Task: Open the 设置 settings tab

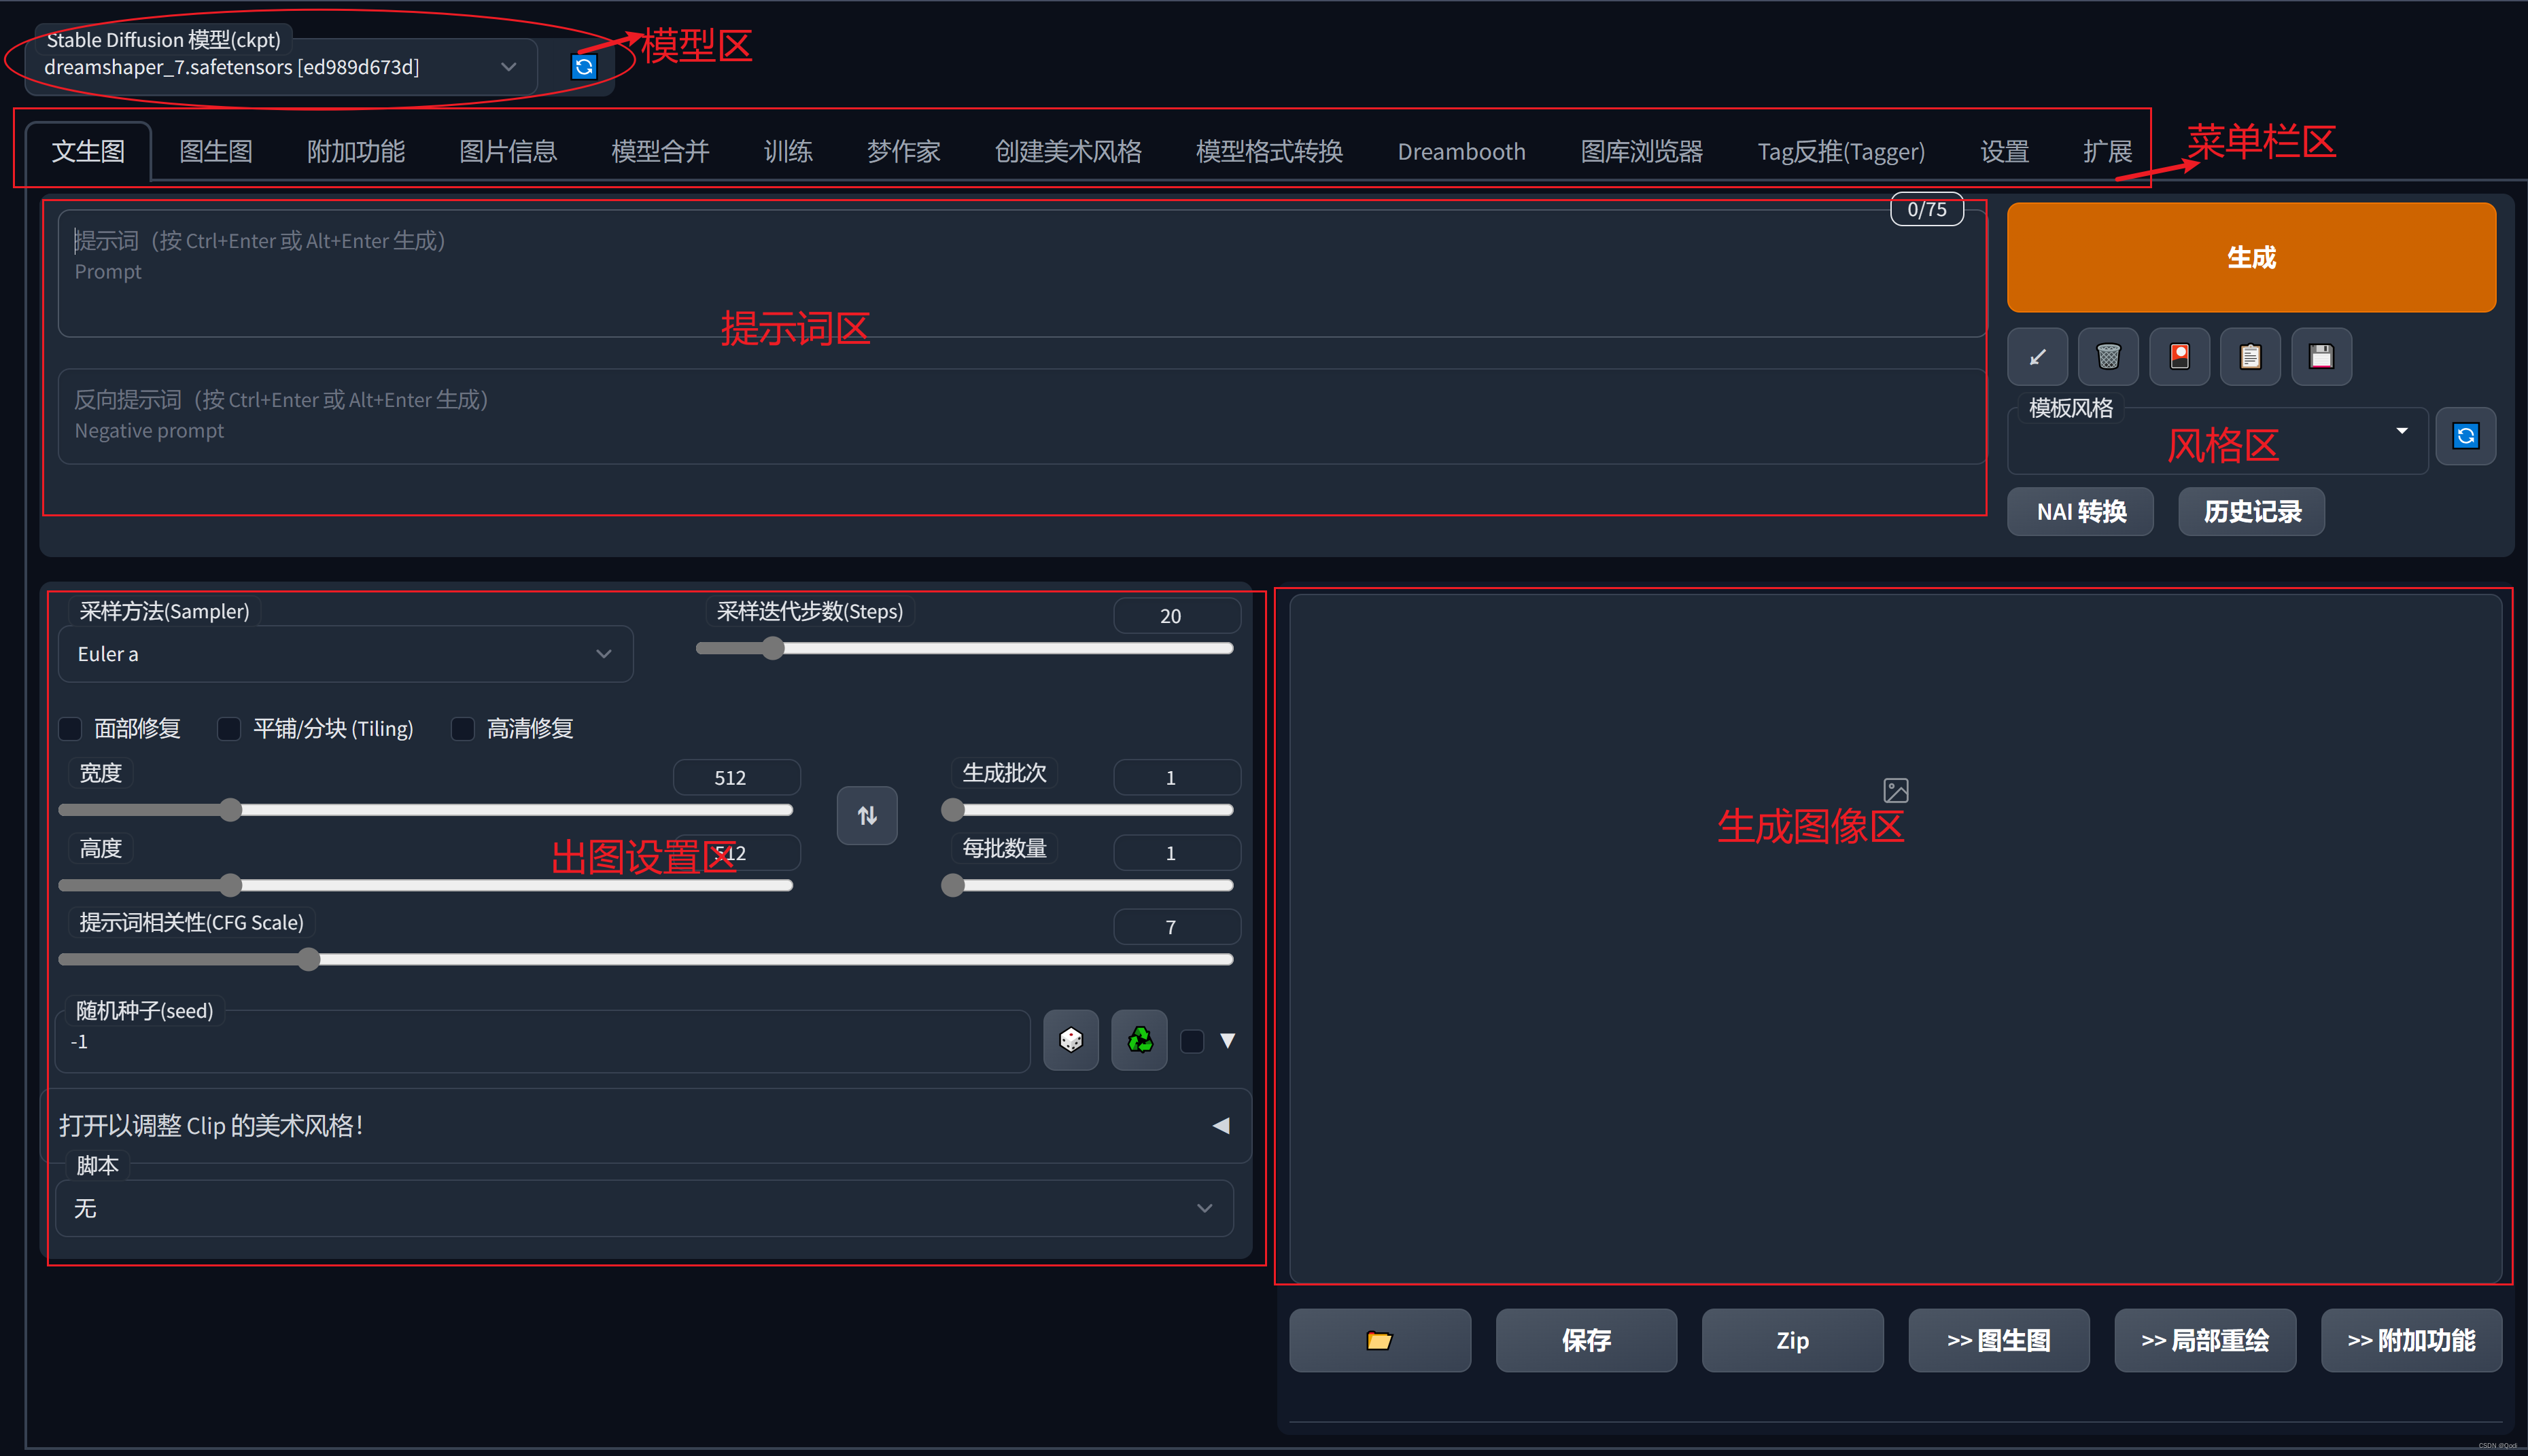Action: pos(2005,152)
